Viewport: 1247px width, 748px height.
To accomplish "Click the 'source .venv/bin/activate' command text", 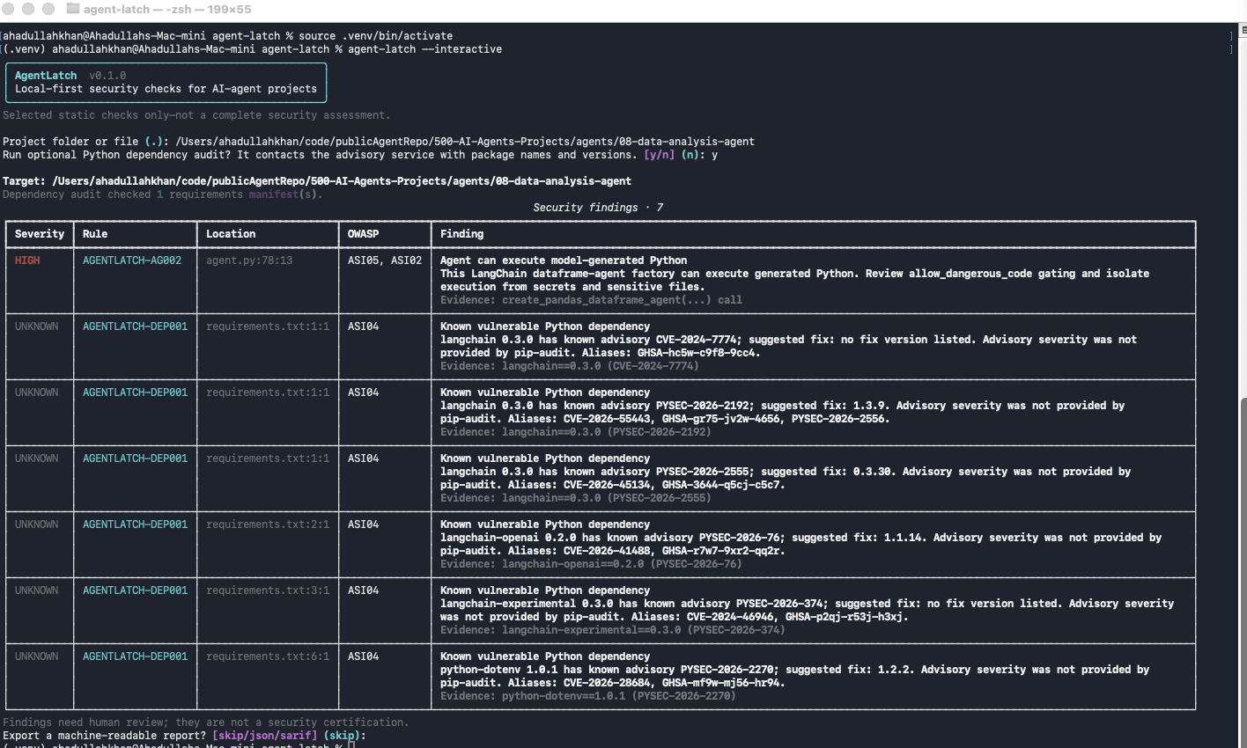I will coord(375,36).
